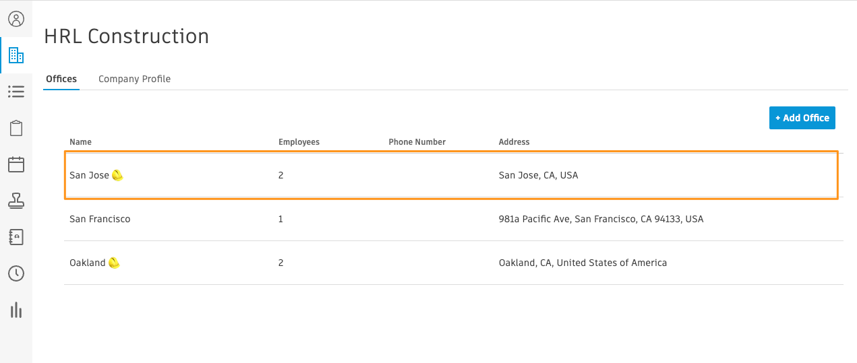Click the hard hat icon beside San Jose
The height and width of the screenshot is (363, 857).
tap(118, 175)
